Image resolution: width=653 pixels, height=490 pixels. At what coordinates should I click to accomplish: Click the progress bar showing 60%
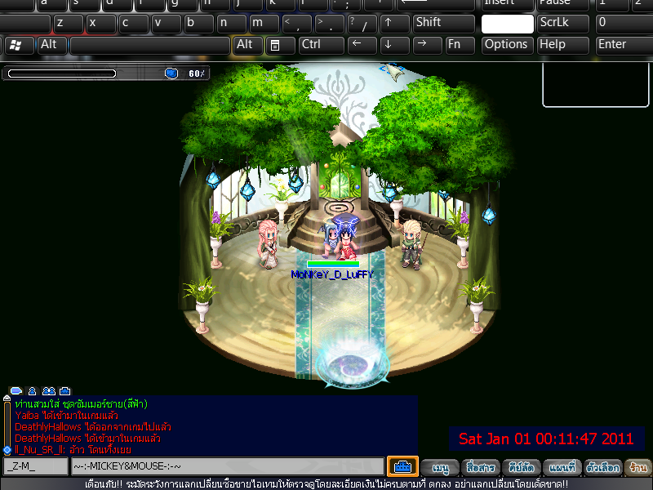(x=61, y=73)
